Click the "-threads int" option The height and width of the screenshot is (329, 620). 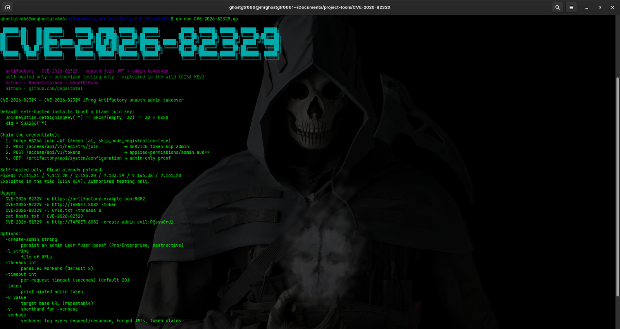pos(21,263)
